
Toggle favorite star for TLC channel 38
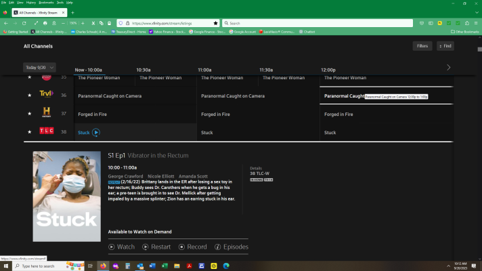(x=30, y=131)
